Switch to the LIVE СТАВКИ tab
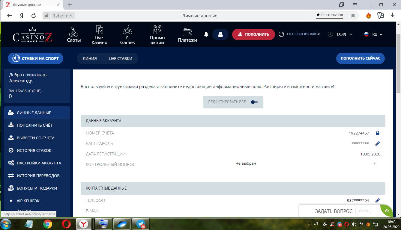Viewport: 401px width, 230px height. click(120, 59)
